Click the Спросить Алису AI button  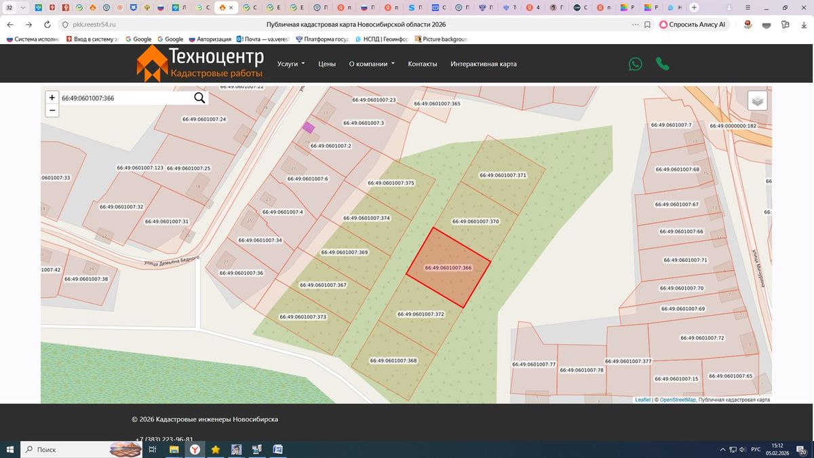point(693,24)
